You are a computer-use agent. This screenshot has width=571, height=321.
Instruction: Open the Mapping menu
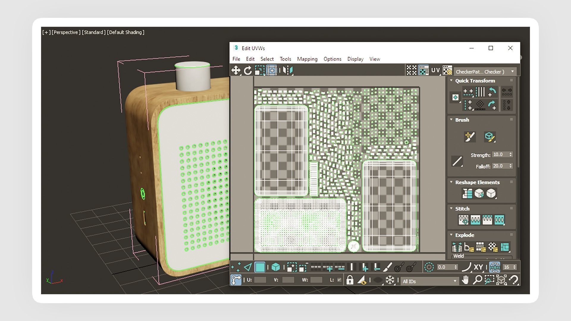tap(307, 59)
